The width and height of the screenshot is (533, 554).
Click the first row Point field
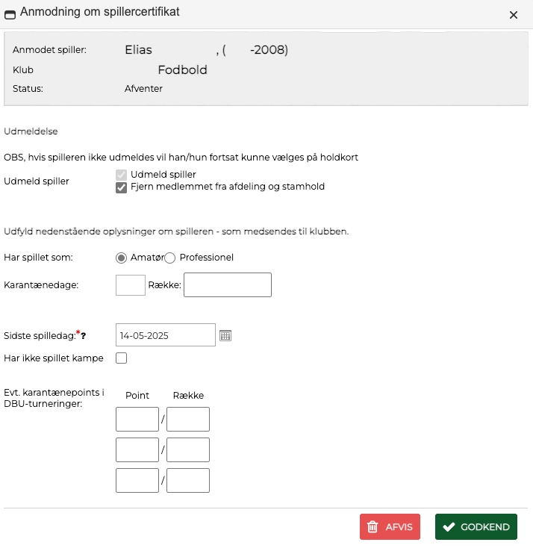point(137,420)
